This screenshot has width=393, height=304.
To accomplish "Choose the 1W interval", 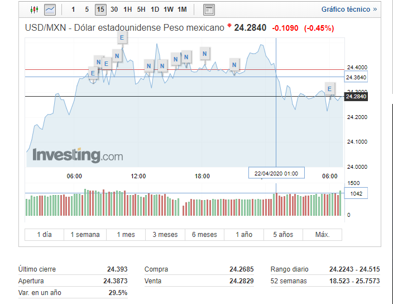I will (169, 9).
